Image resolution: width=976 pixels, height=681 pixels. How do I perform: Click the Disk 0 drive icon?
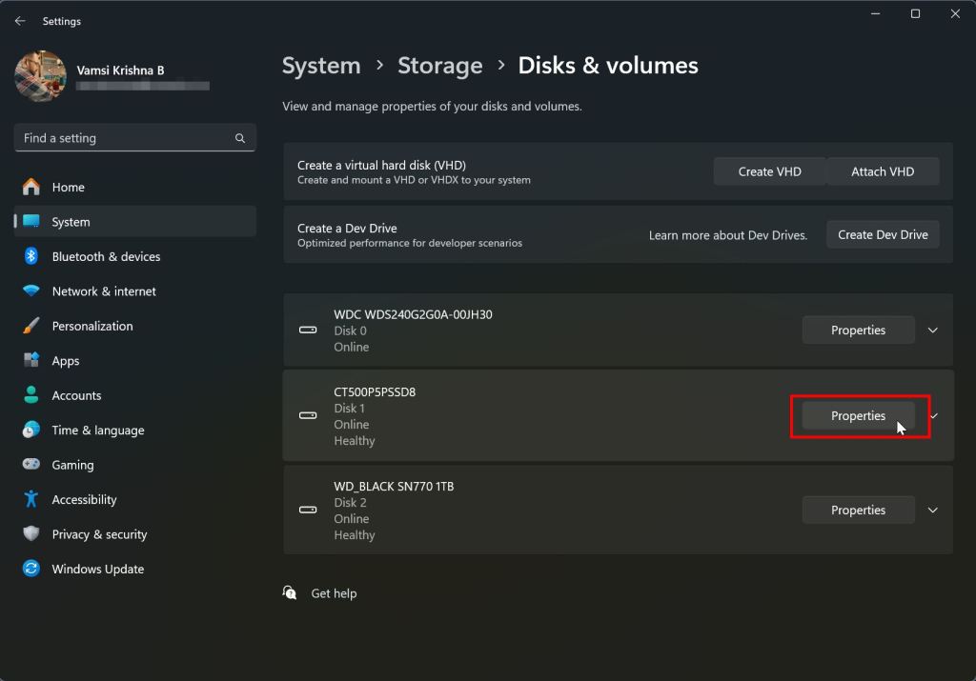click(308, 330)
